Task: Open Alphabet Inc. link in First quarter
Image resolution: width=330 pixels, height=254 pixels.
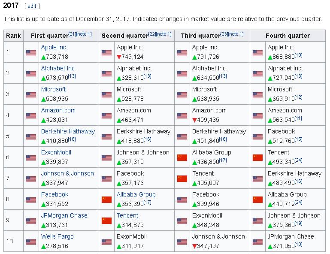Action: (x=58, y=68)
